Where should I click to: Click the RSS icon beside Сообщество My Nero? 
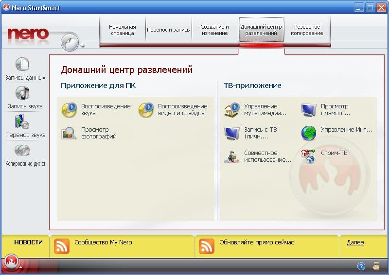[x=62, y=246]
